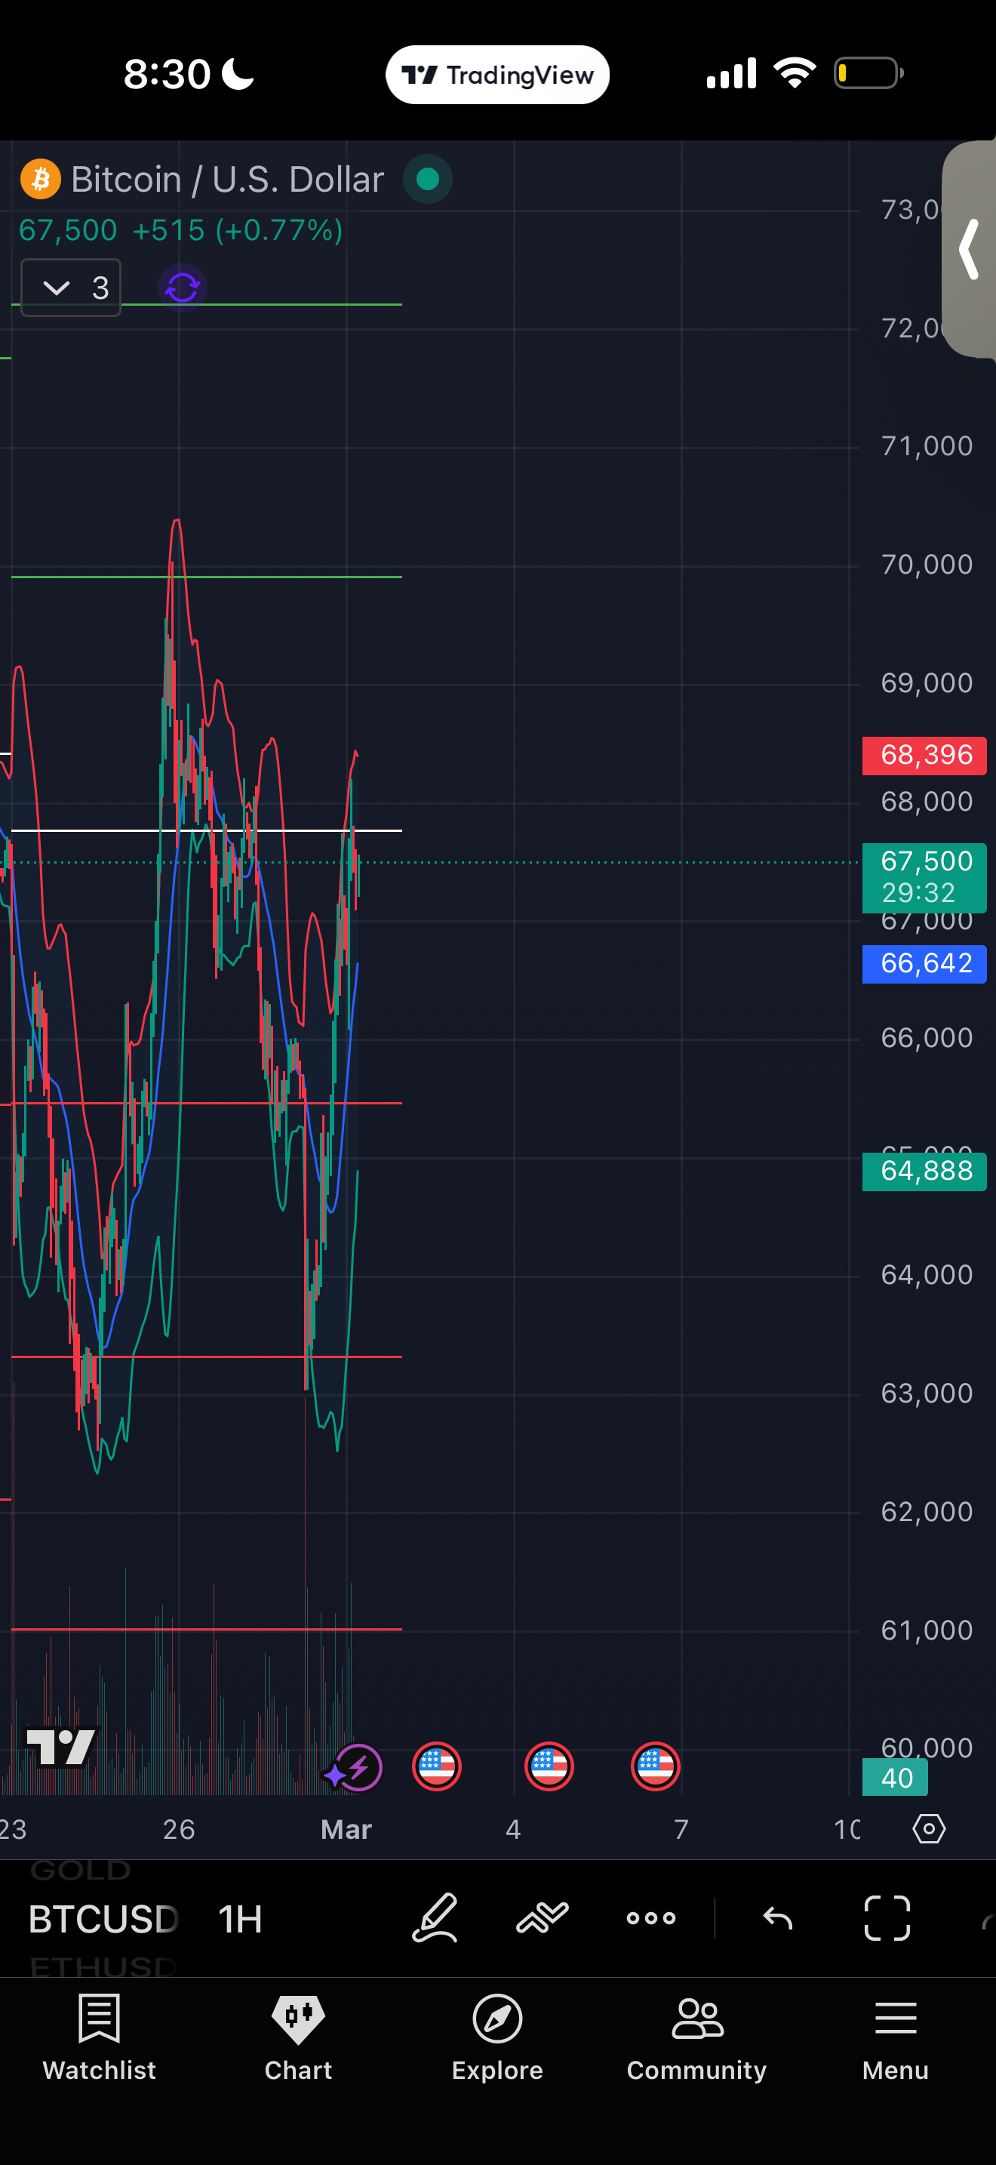Image resolution: width=996 pixels, height=2165 pixels.
Task: Open the indicators tool icon
Action: coord(543,1918)
